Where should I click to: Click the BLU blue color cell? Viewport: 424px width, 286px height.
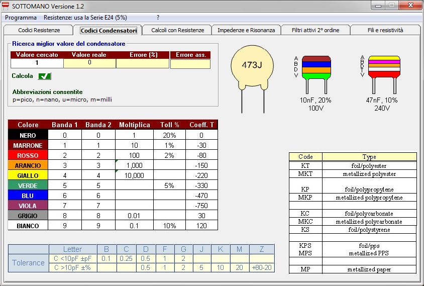coord(28,196)
